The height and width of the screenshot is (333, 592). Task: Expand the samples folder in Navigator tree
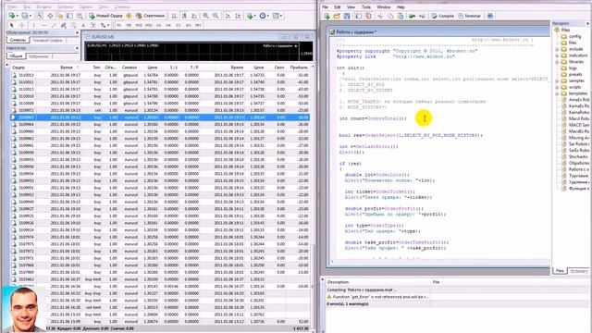tap(557, 81)
